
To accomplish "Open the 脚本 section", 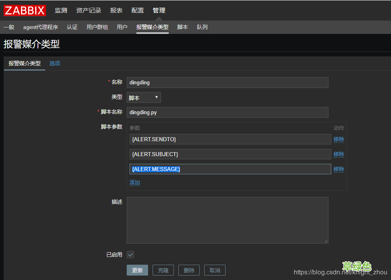I will (x=182, y=27).
